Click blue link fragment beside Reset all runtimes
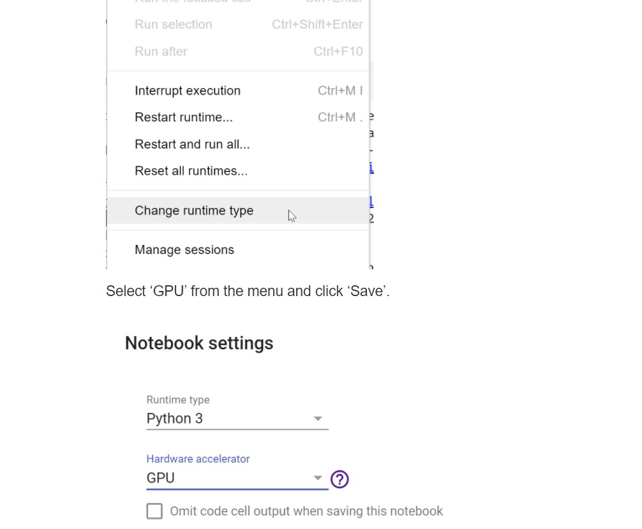642x529 pixels. (371, 168)
